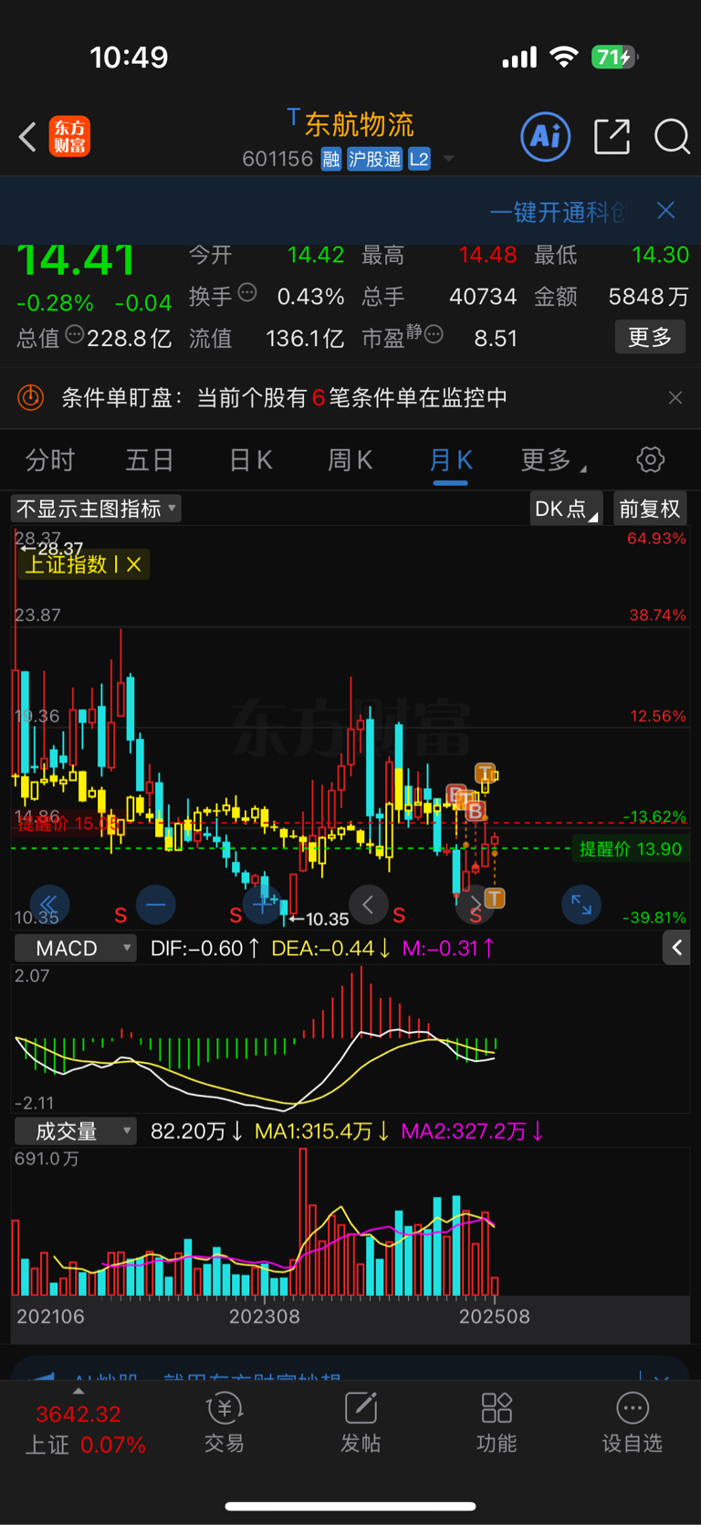
Task: Open the 条件单盯盘 clock icon
Action: [x=31, y=397]
